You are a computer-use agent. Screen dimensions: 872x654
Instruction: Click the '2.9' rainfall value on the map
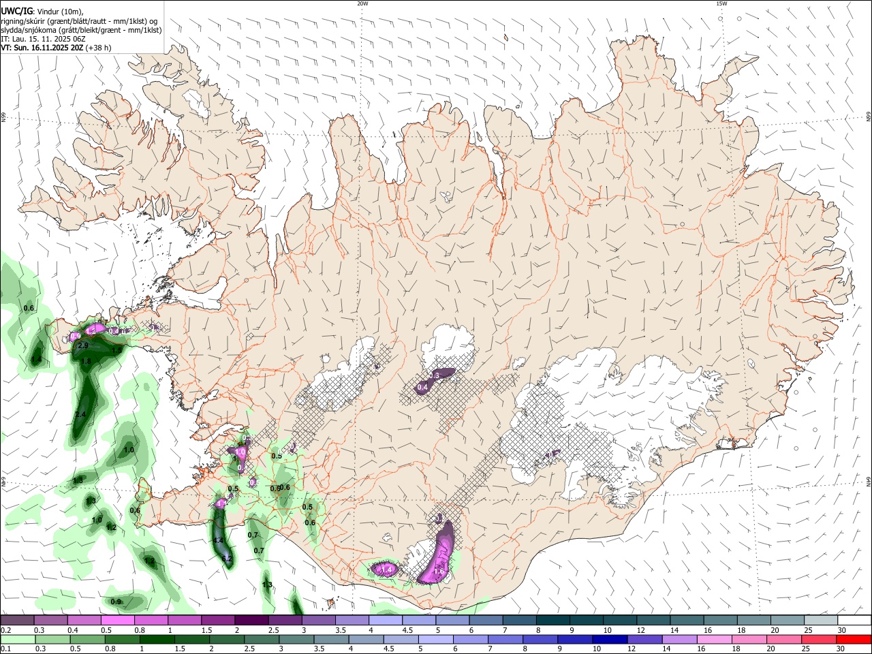(x=84, y=346)
